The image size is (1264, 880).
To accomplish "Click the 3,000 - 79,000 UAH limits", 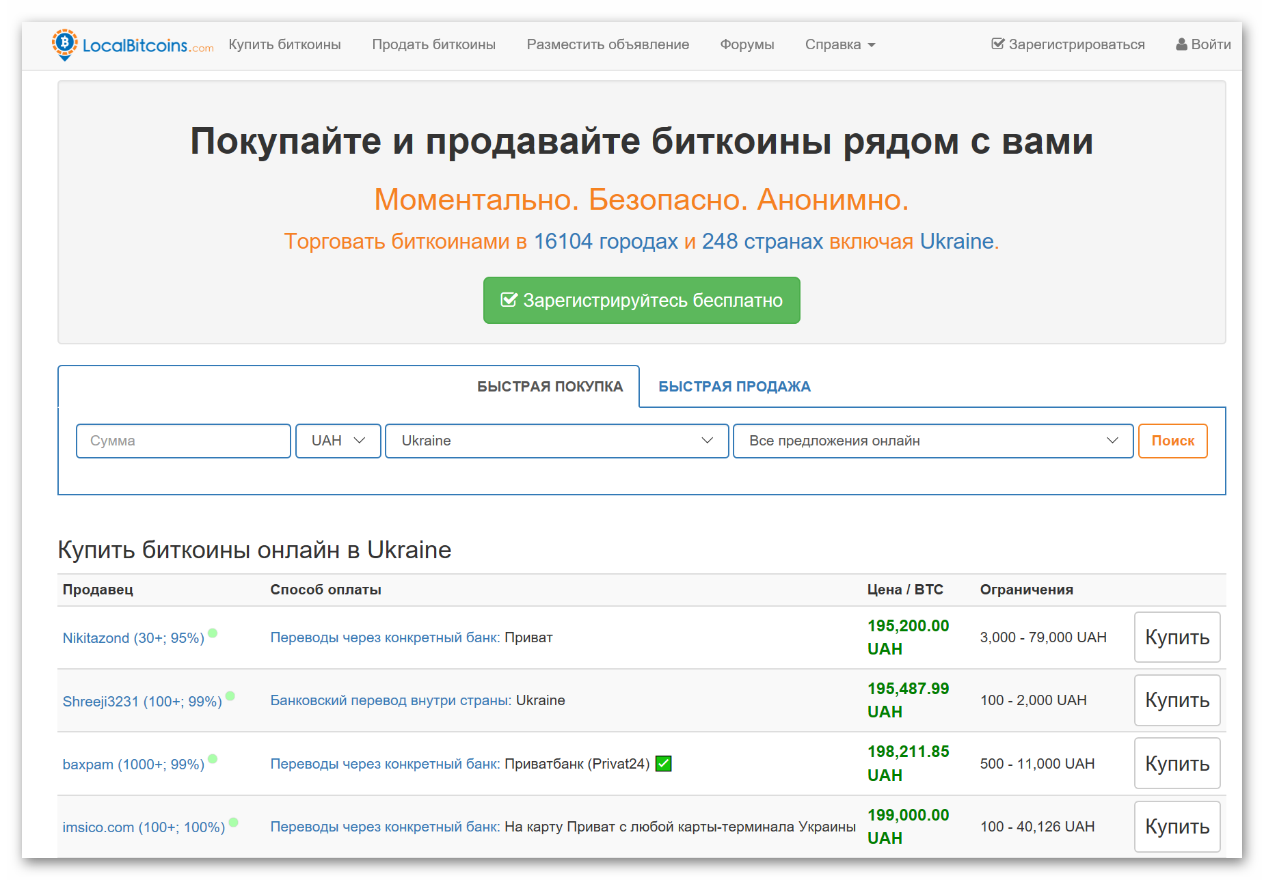I will click(1043, 637).
